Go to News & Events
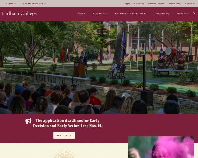The image size is (198, 158). [x=175, y=4]
